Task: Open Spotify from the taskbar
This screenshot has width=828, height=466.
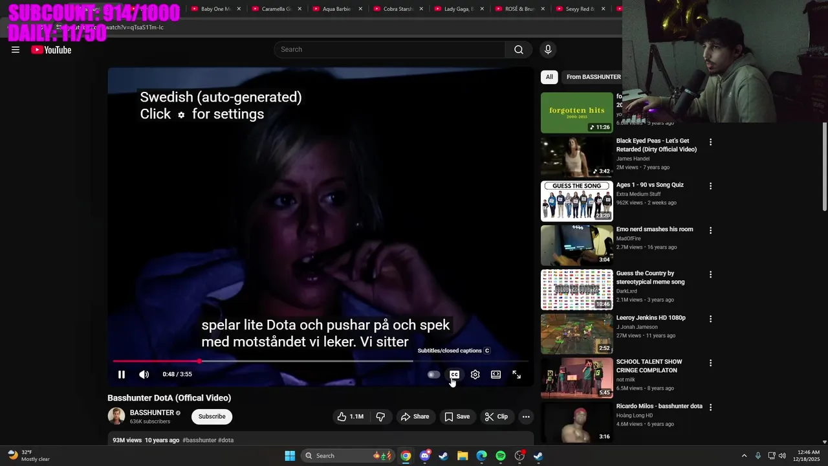Action: coord(501,456)
